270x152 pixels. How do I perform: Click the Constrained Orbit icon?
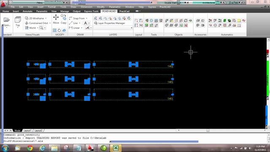27,23
